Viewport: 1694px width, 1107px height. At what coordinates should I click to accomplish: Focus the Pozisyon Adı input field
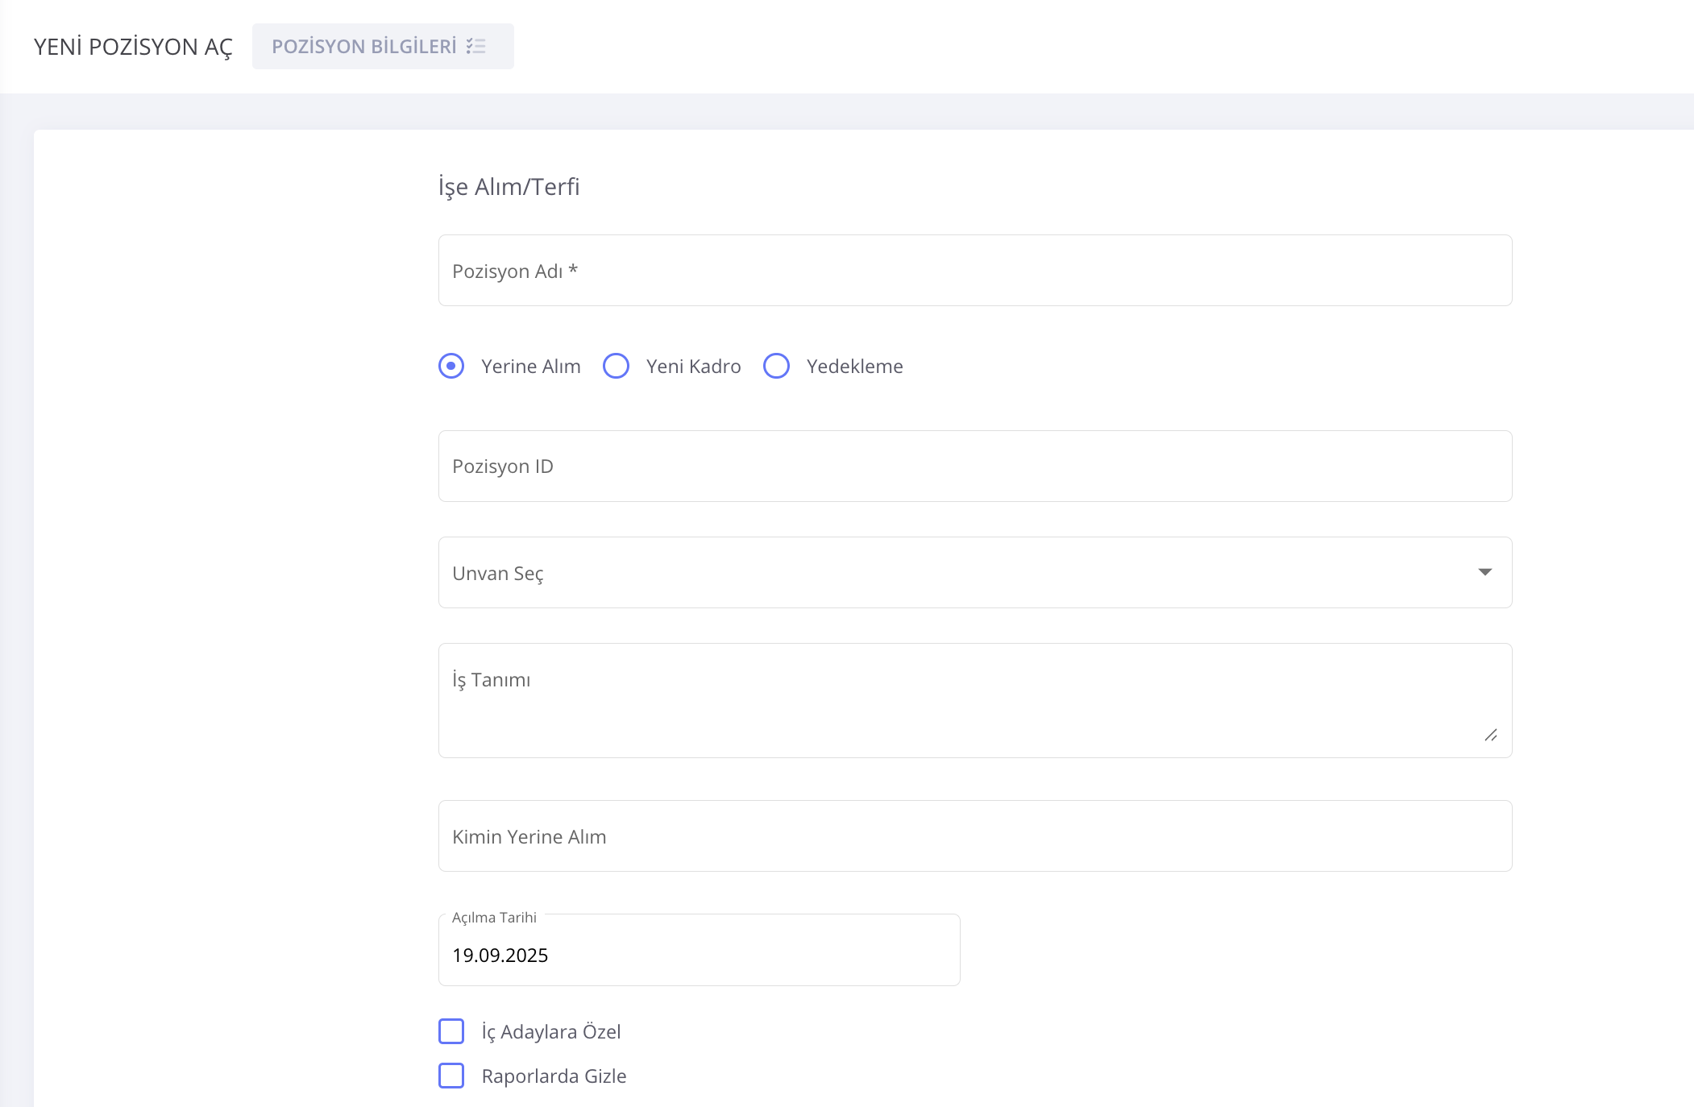click(974, 271)
